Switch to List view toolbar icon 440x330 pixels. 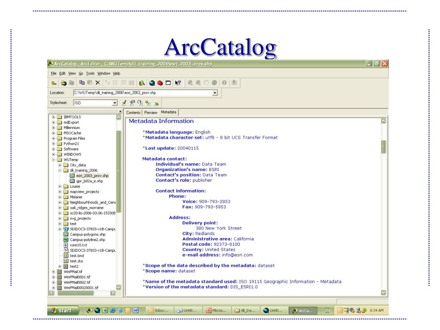coord(115,82)
